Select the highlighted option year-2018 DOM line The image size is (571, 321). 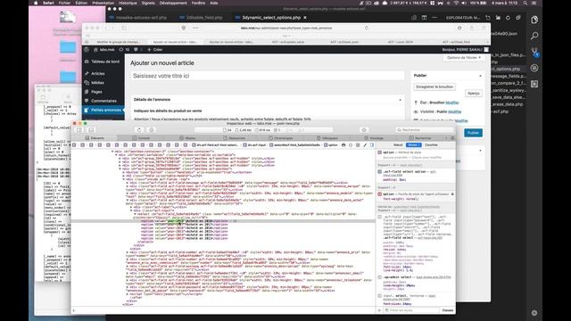[x=223, y=221]
